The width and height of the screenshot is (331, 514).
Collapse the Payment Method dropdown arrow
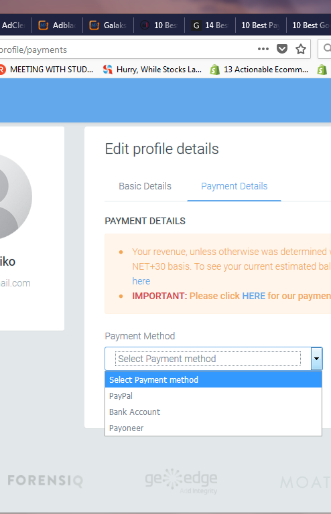pos(316,359)
